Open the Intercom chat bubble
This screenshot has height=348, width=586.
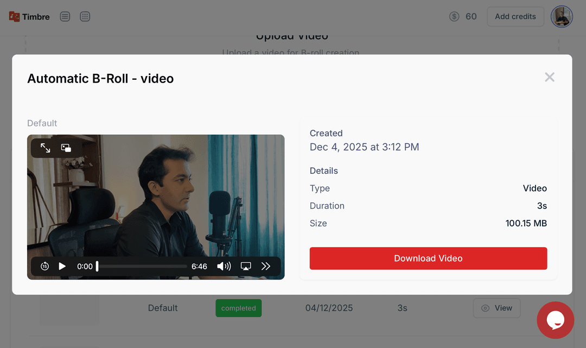click(x=555, y=320)
